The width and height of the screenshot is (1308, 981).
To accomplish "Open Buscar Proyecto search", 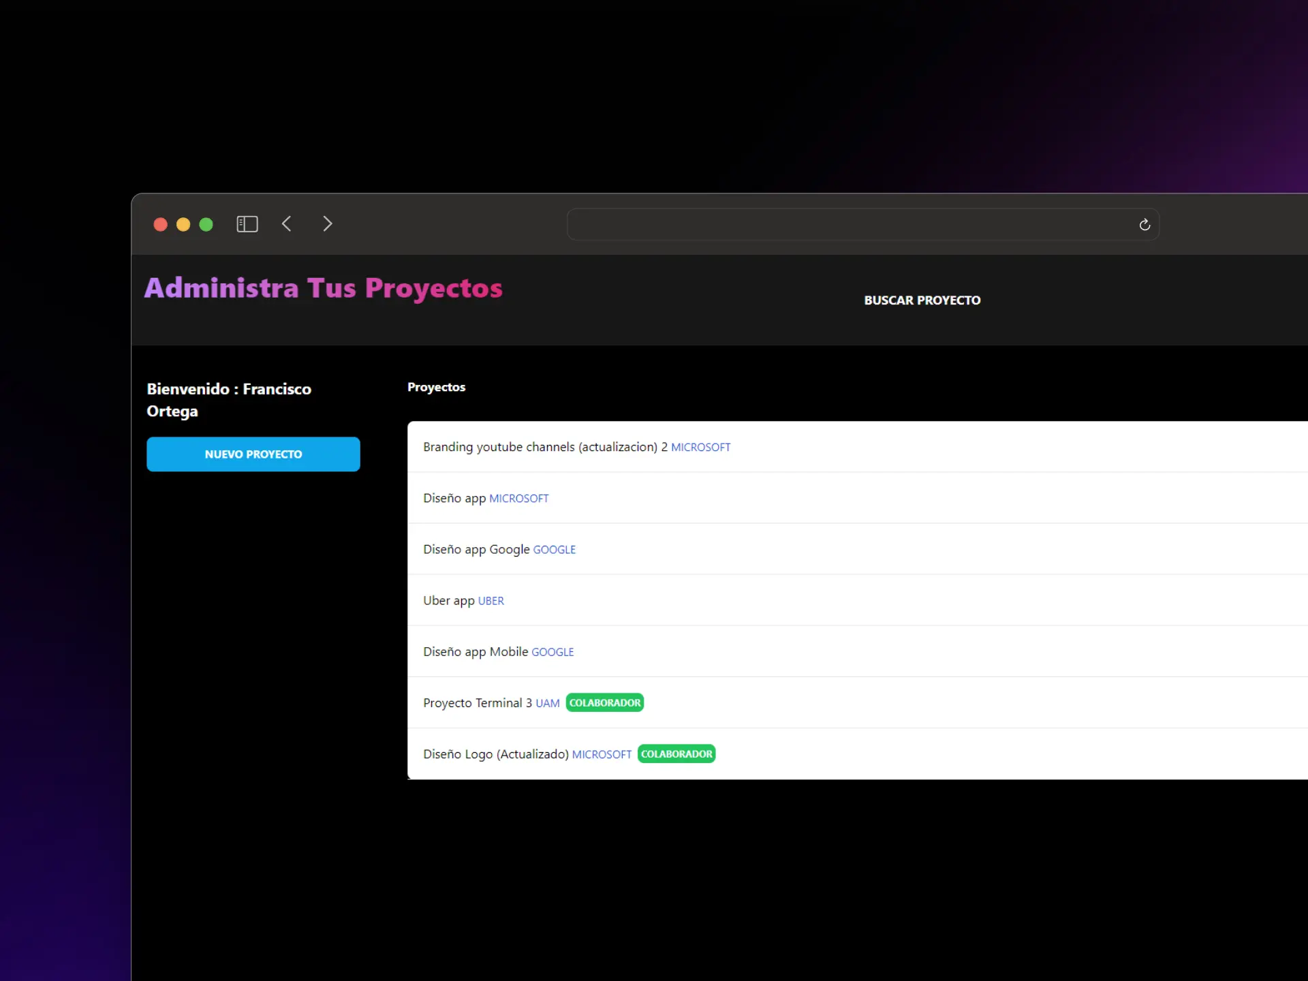I will (x=922, y=300).
